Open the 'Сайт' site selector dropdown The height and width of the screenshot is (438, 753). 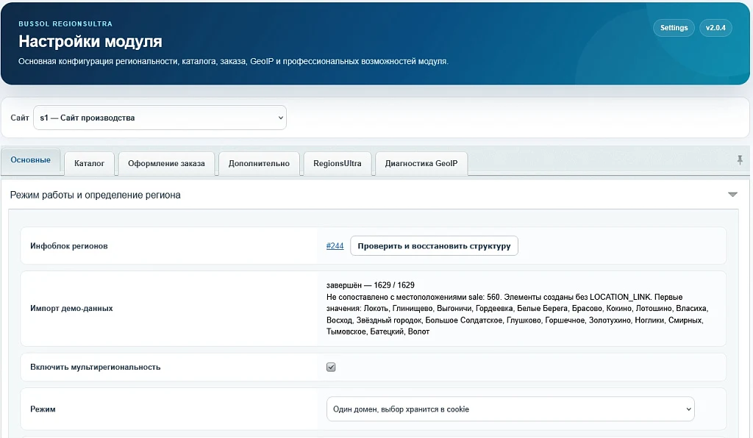coord(160,118)
